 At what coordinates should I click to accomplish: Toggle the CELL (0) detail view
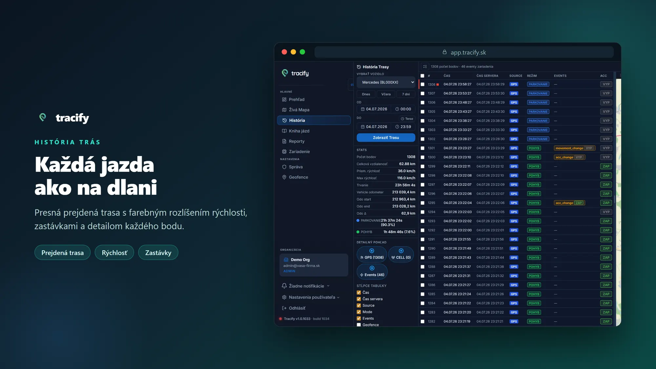[x=401, y=254]
